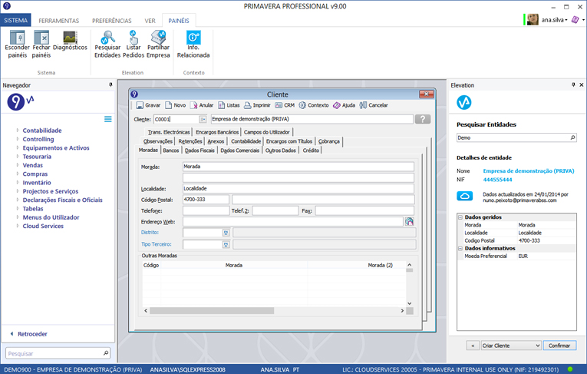Select Crédito tab

(311, 151)
